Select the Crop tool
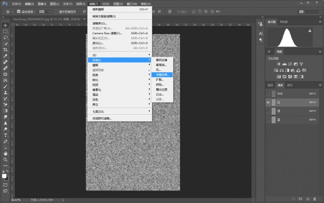Viewport: 324px width, 203px height. 5,50
